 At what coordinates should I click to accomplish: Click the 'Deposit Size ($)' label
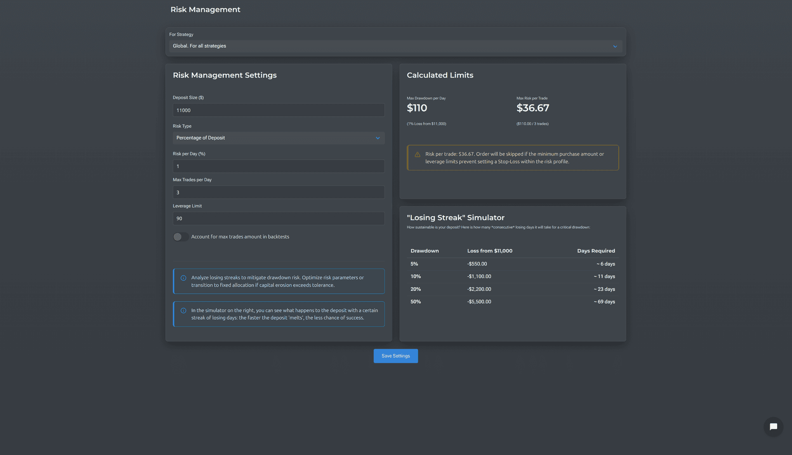tap(188, 98)
